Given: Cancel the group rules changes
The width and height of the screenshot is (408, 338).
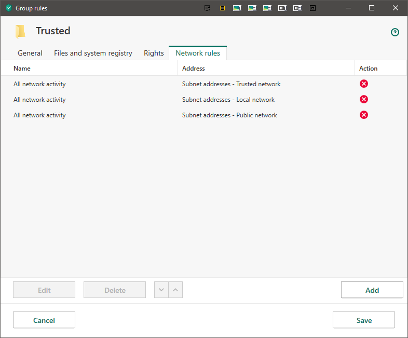Looking at the screenshot, I should click(x=44, y=320).
